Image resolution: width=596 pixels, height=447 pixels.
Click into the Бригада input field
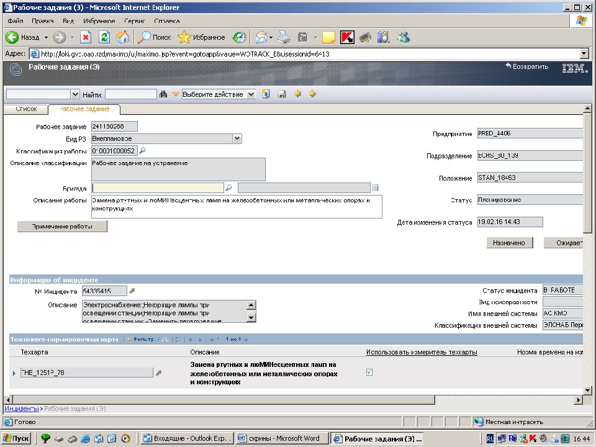(x=158, y=187)
